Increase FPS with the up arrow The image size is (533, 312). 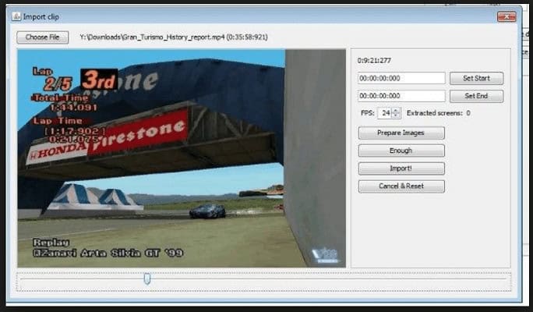pos(396,110)
